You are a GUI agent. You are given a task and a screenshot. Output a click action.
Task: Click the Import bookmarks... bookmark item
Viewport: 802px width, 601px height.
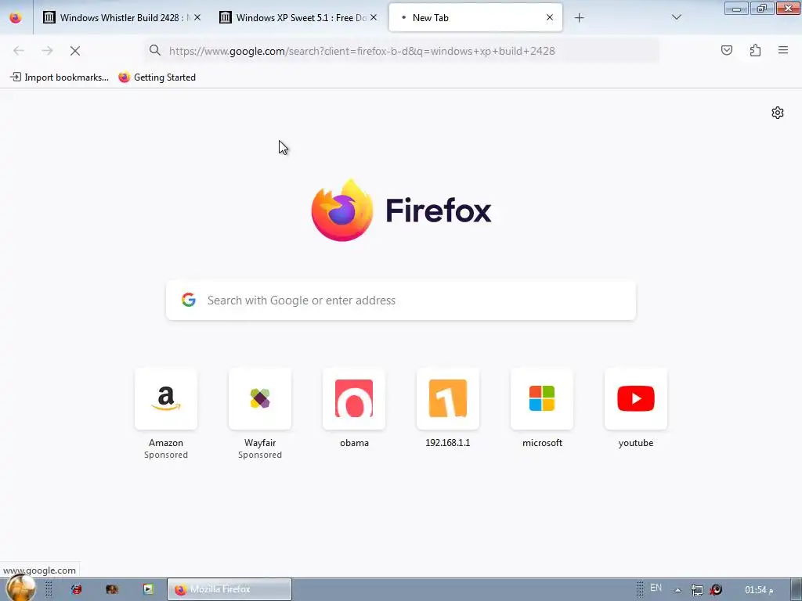60,77
